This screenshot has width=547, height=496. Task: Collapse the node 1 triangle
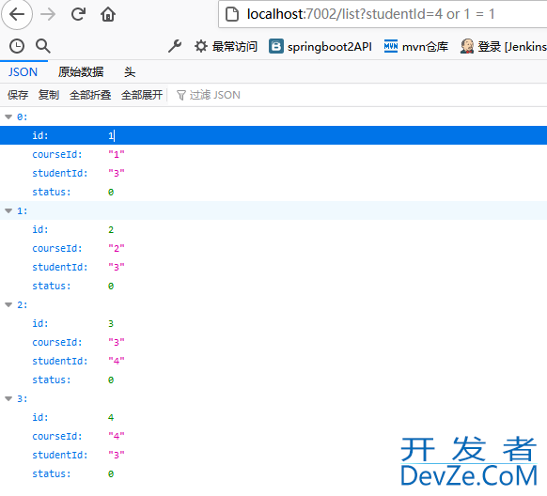point(8,210)
